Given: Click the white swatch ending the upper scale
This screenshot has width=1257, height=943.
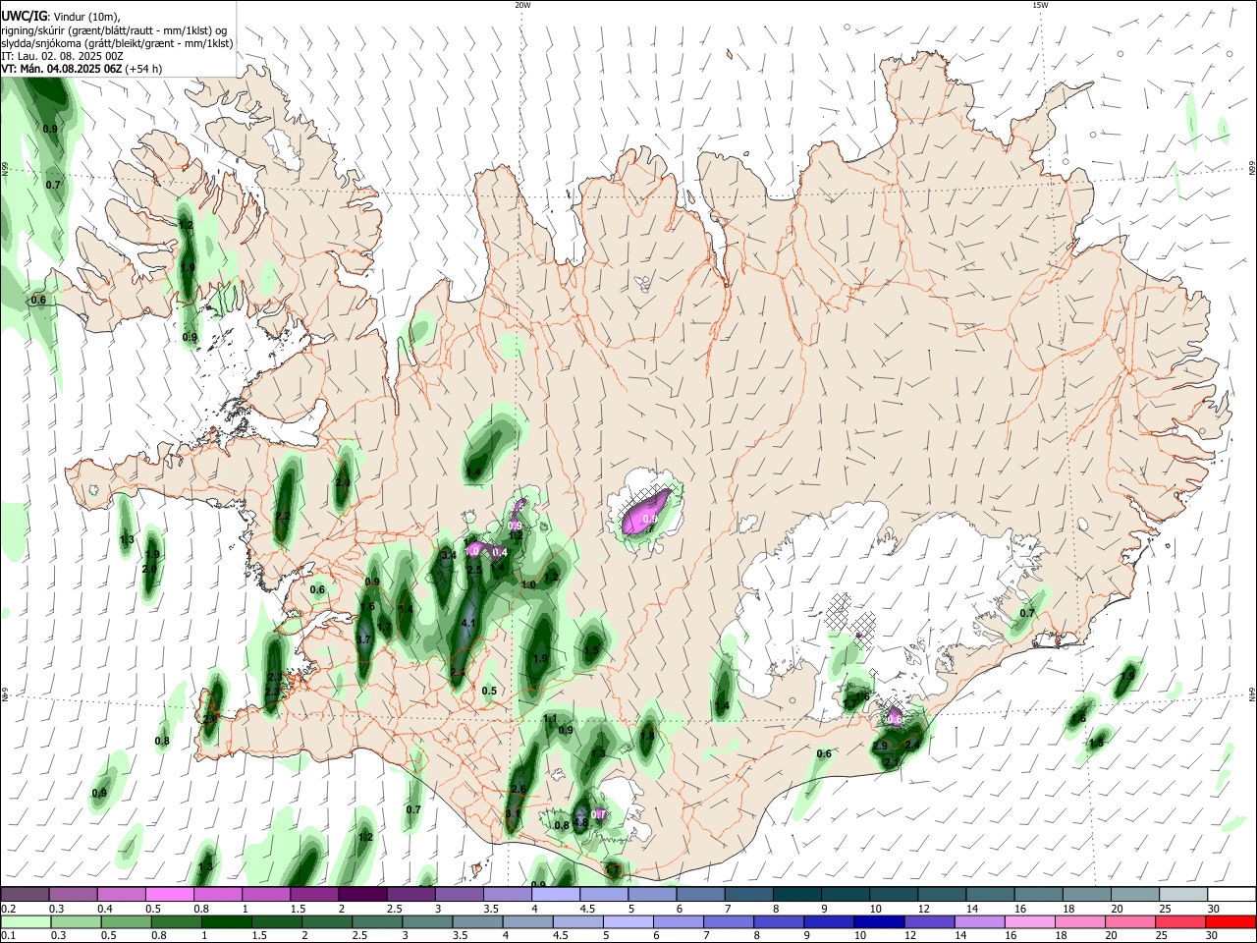Looking at the screenshot, I should (1232, 894).
